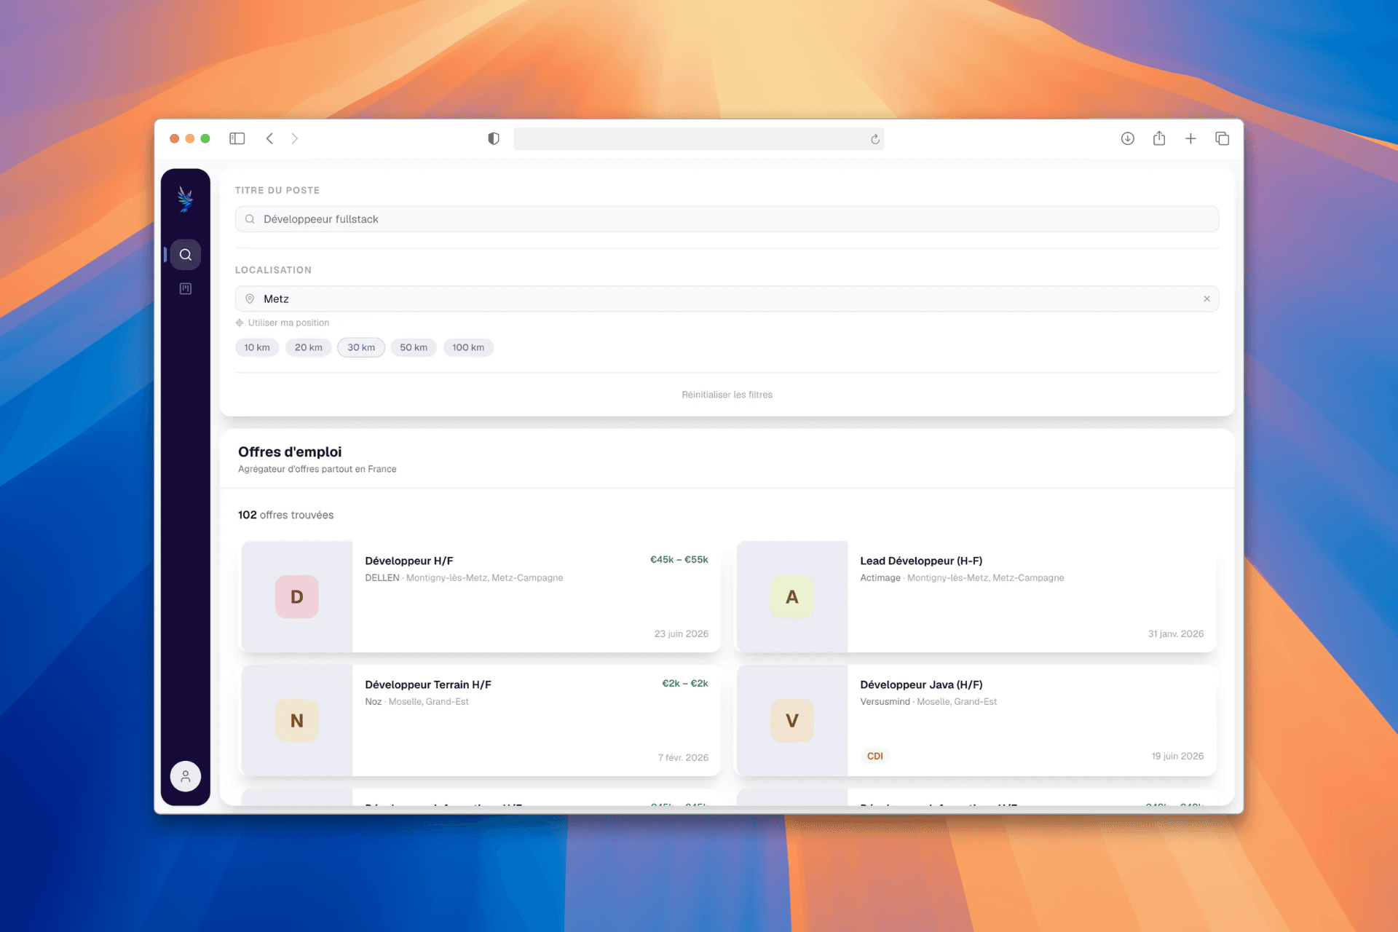This screenshot has width=1398, height=932.
Task: Open the share menu
Action: [1159, 138]
